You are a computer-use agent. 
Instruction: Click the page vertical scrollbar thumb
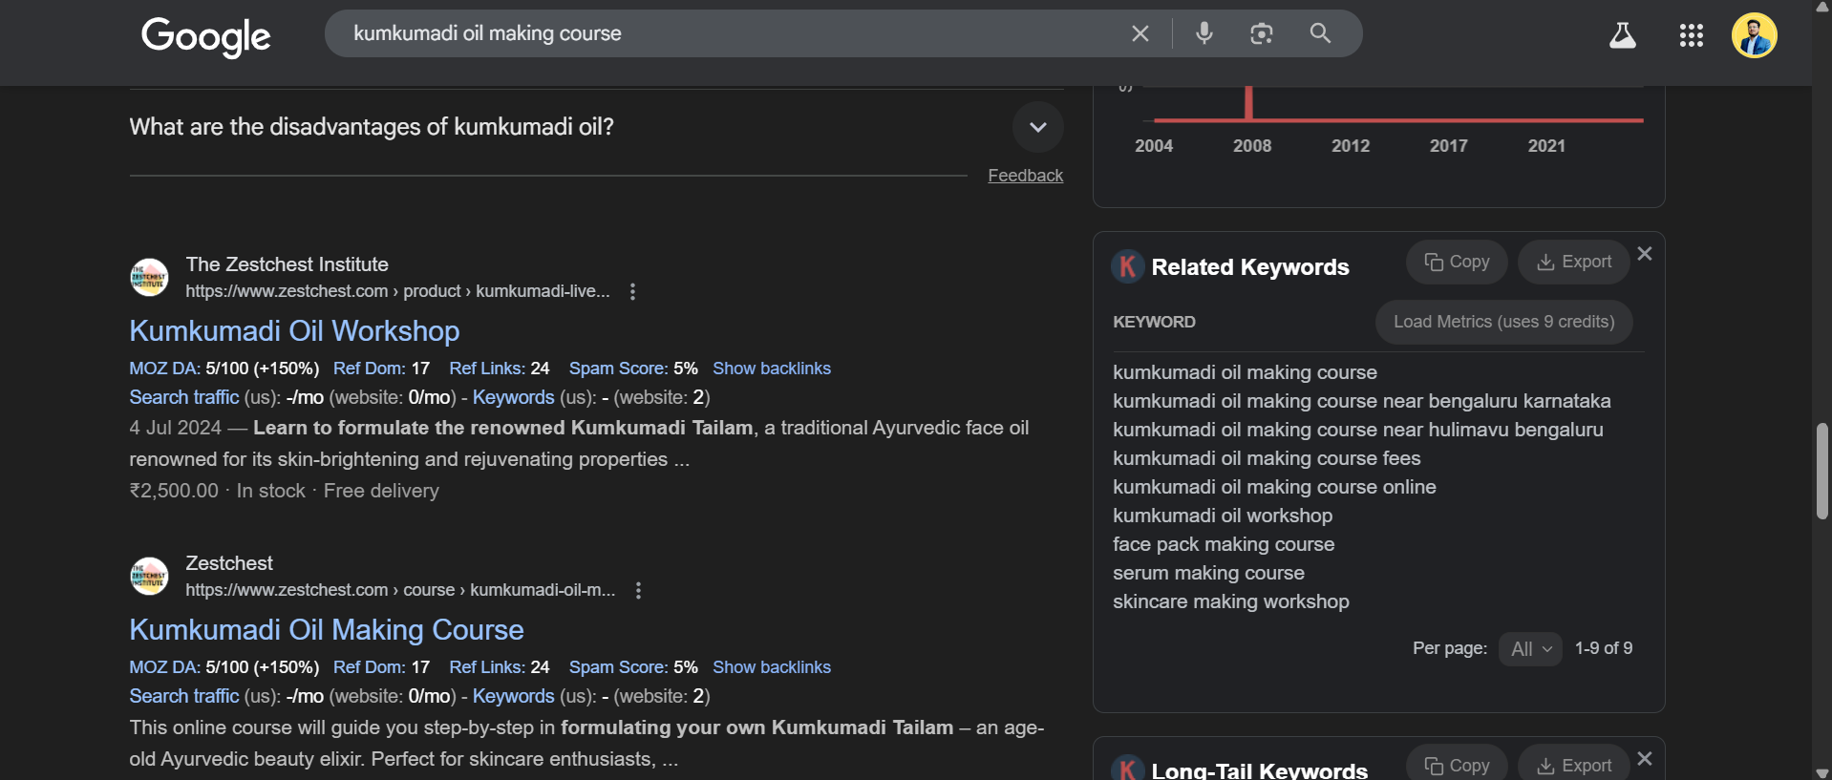pos(1821,472)
